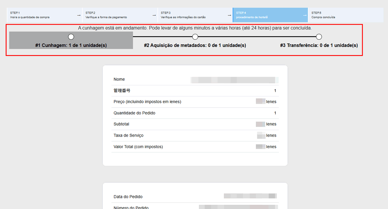Image resolution: width=388 pixels, height=209 pixels.
Task: Click the arrow icon inside highlighted STEP.4
Action: click(x=305, y=15)
